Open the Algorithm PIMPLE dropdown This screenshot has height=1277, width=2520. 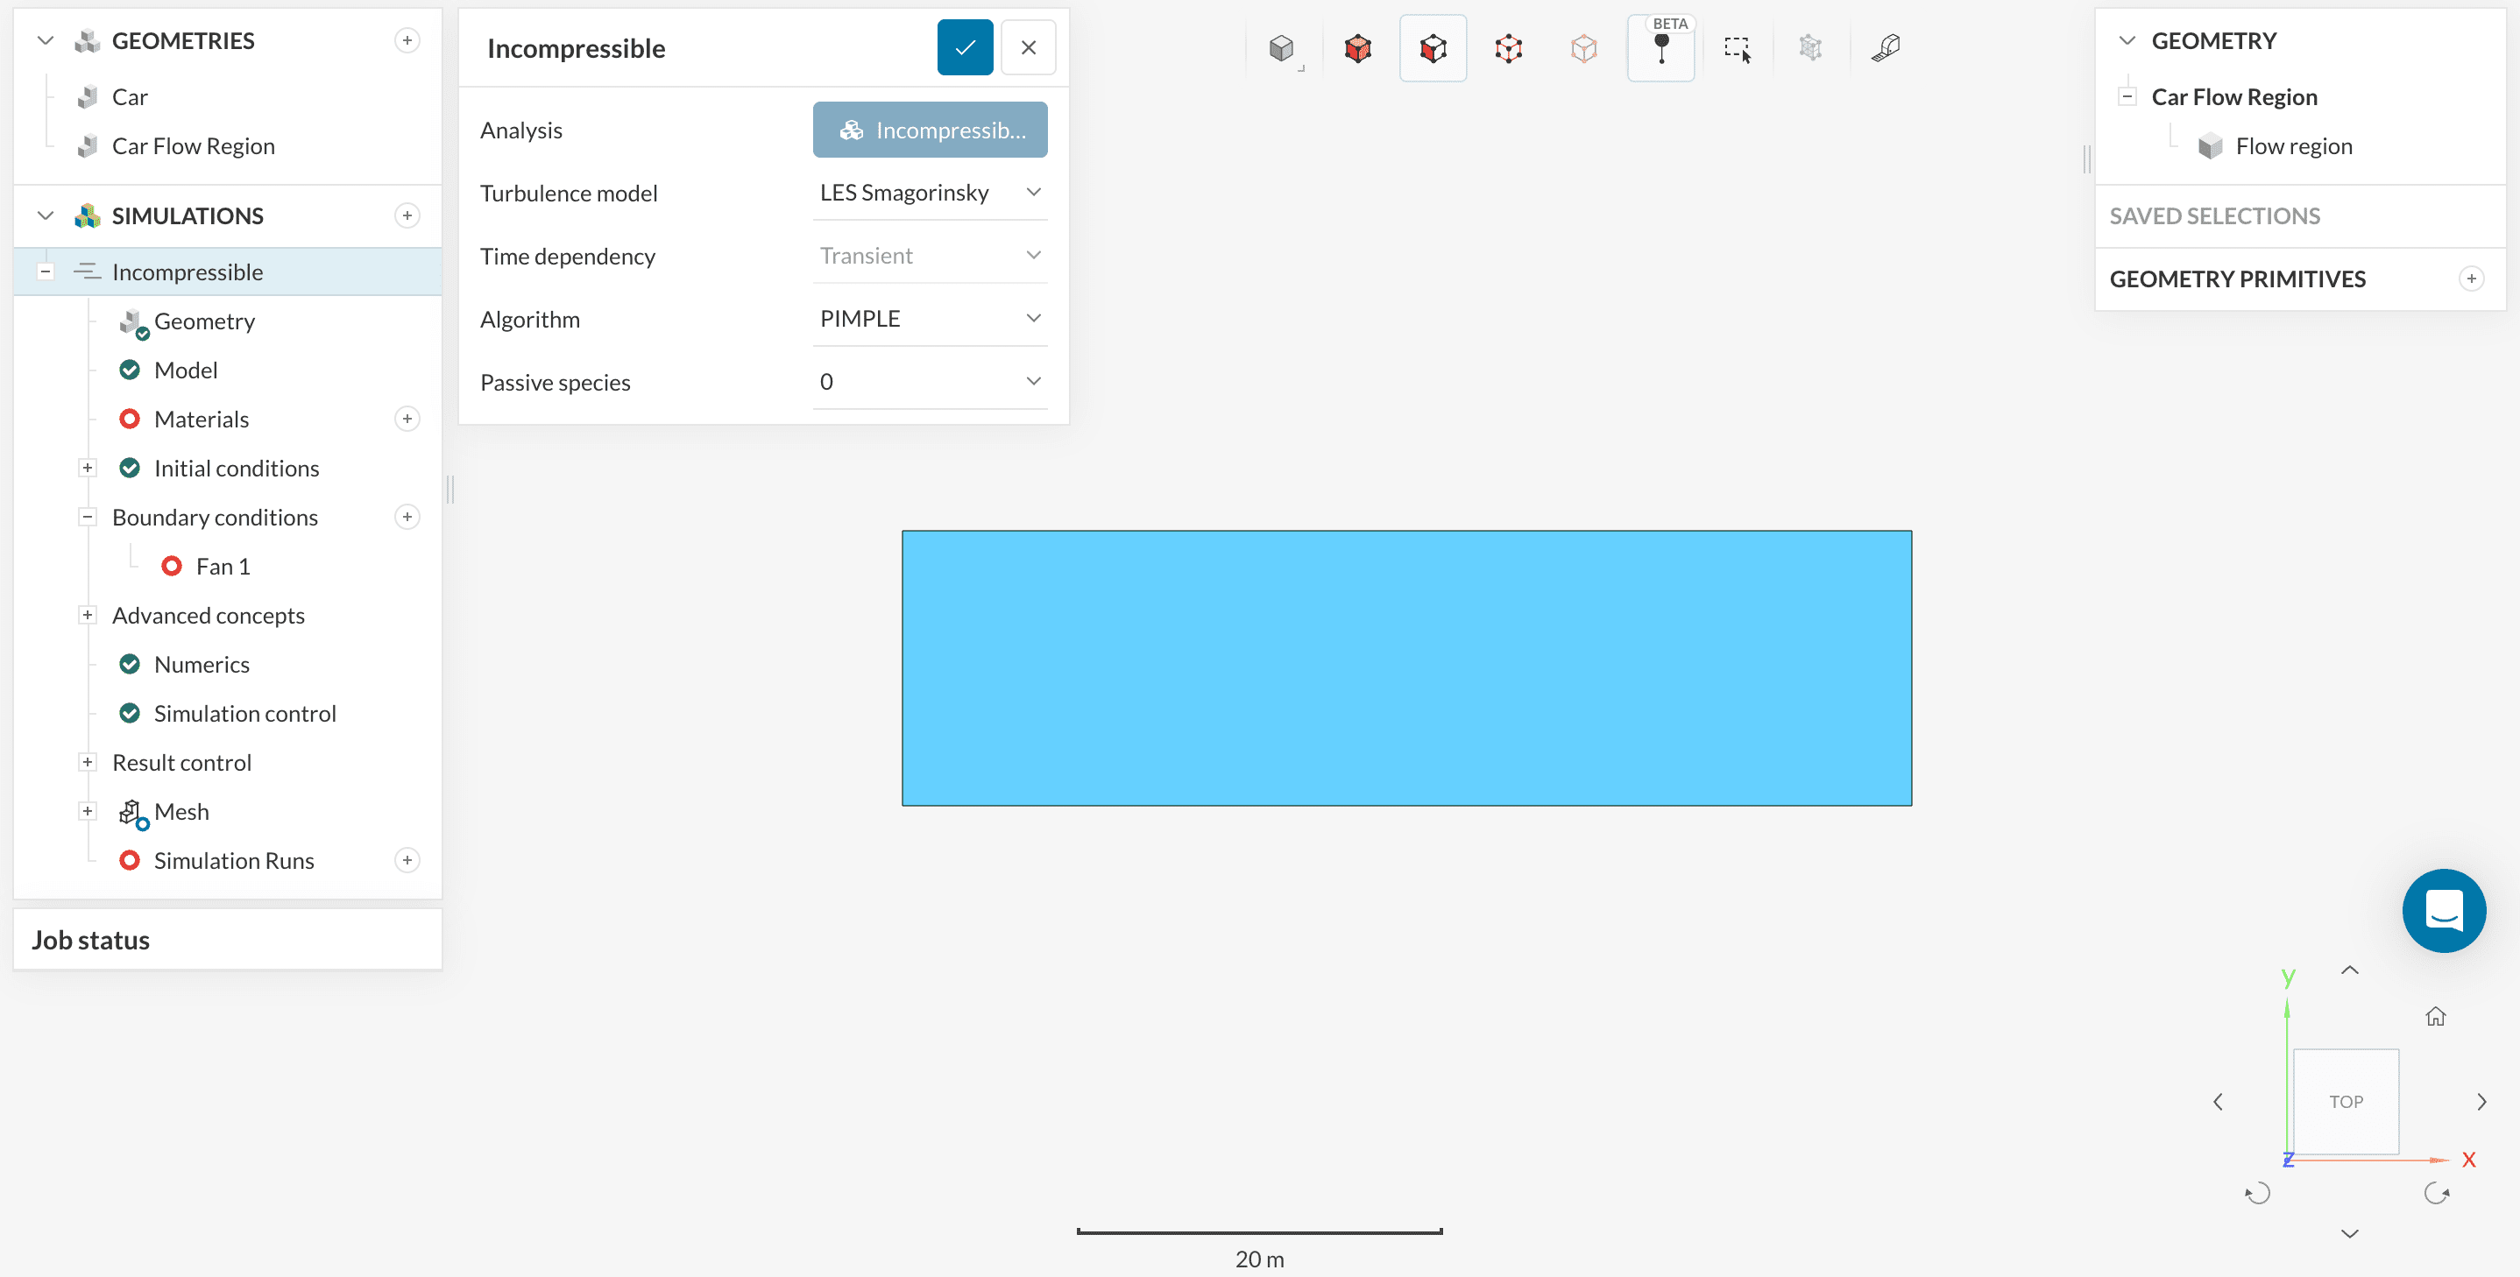(x=930, y=319)
